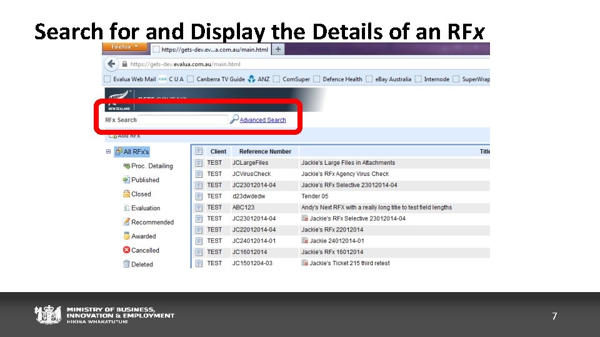600x337 pixels.
Task: Open Jackie's Large Files in Attachments
Action: [348, 163]
